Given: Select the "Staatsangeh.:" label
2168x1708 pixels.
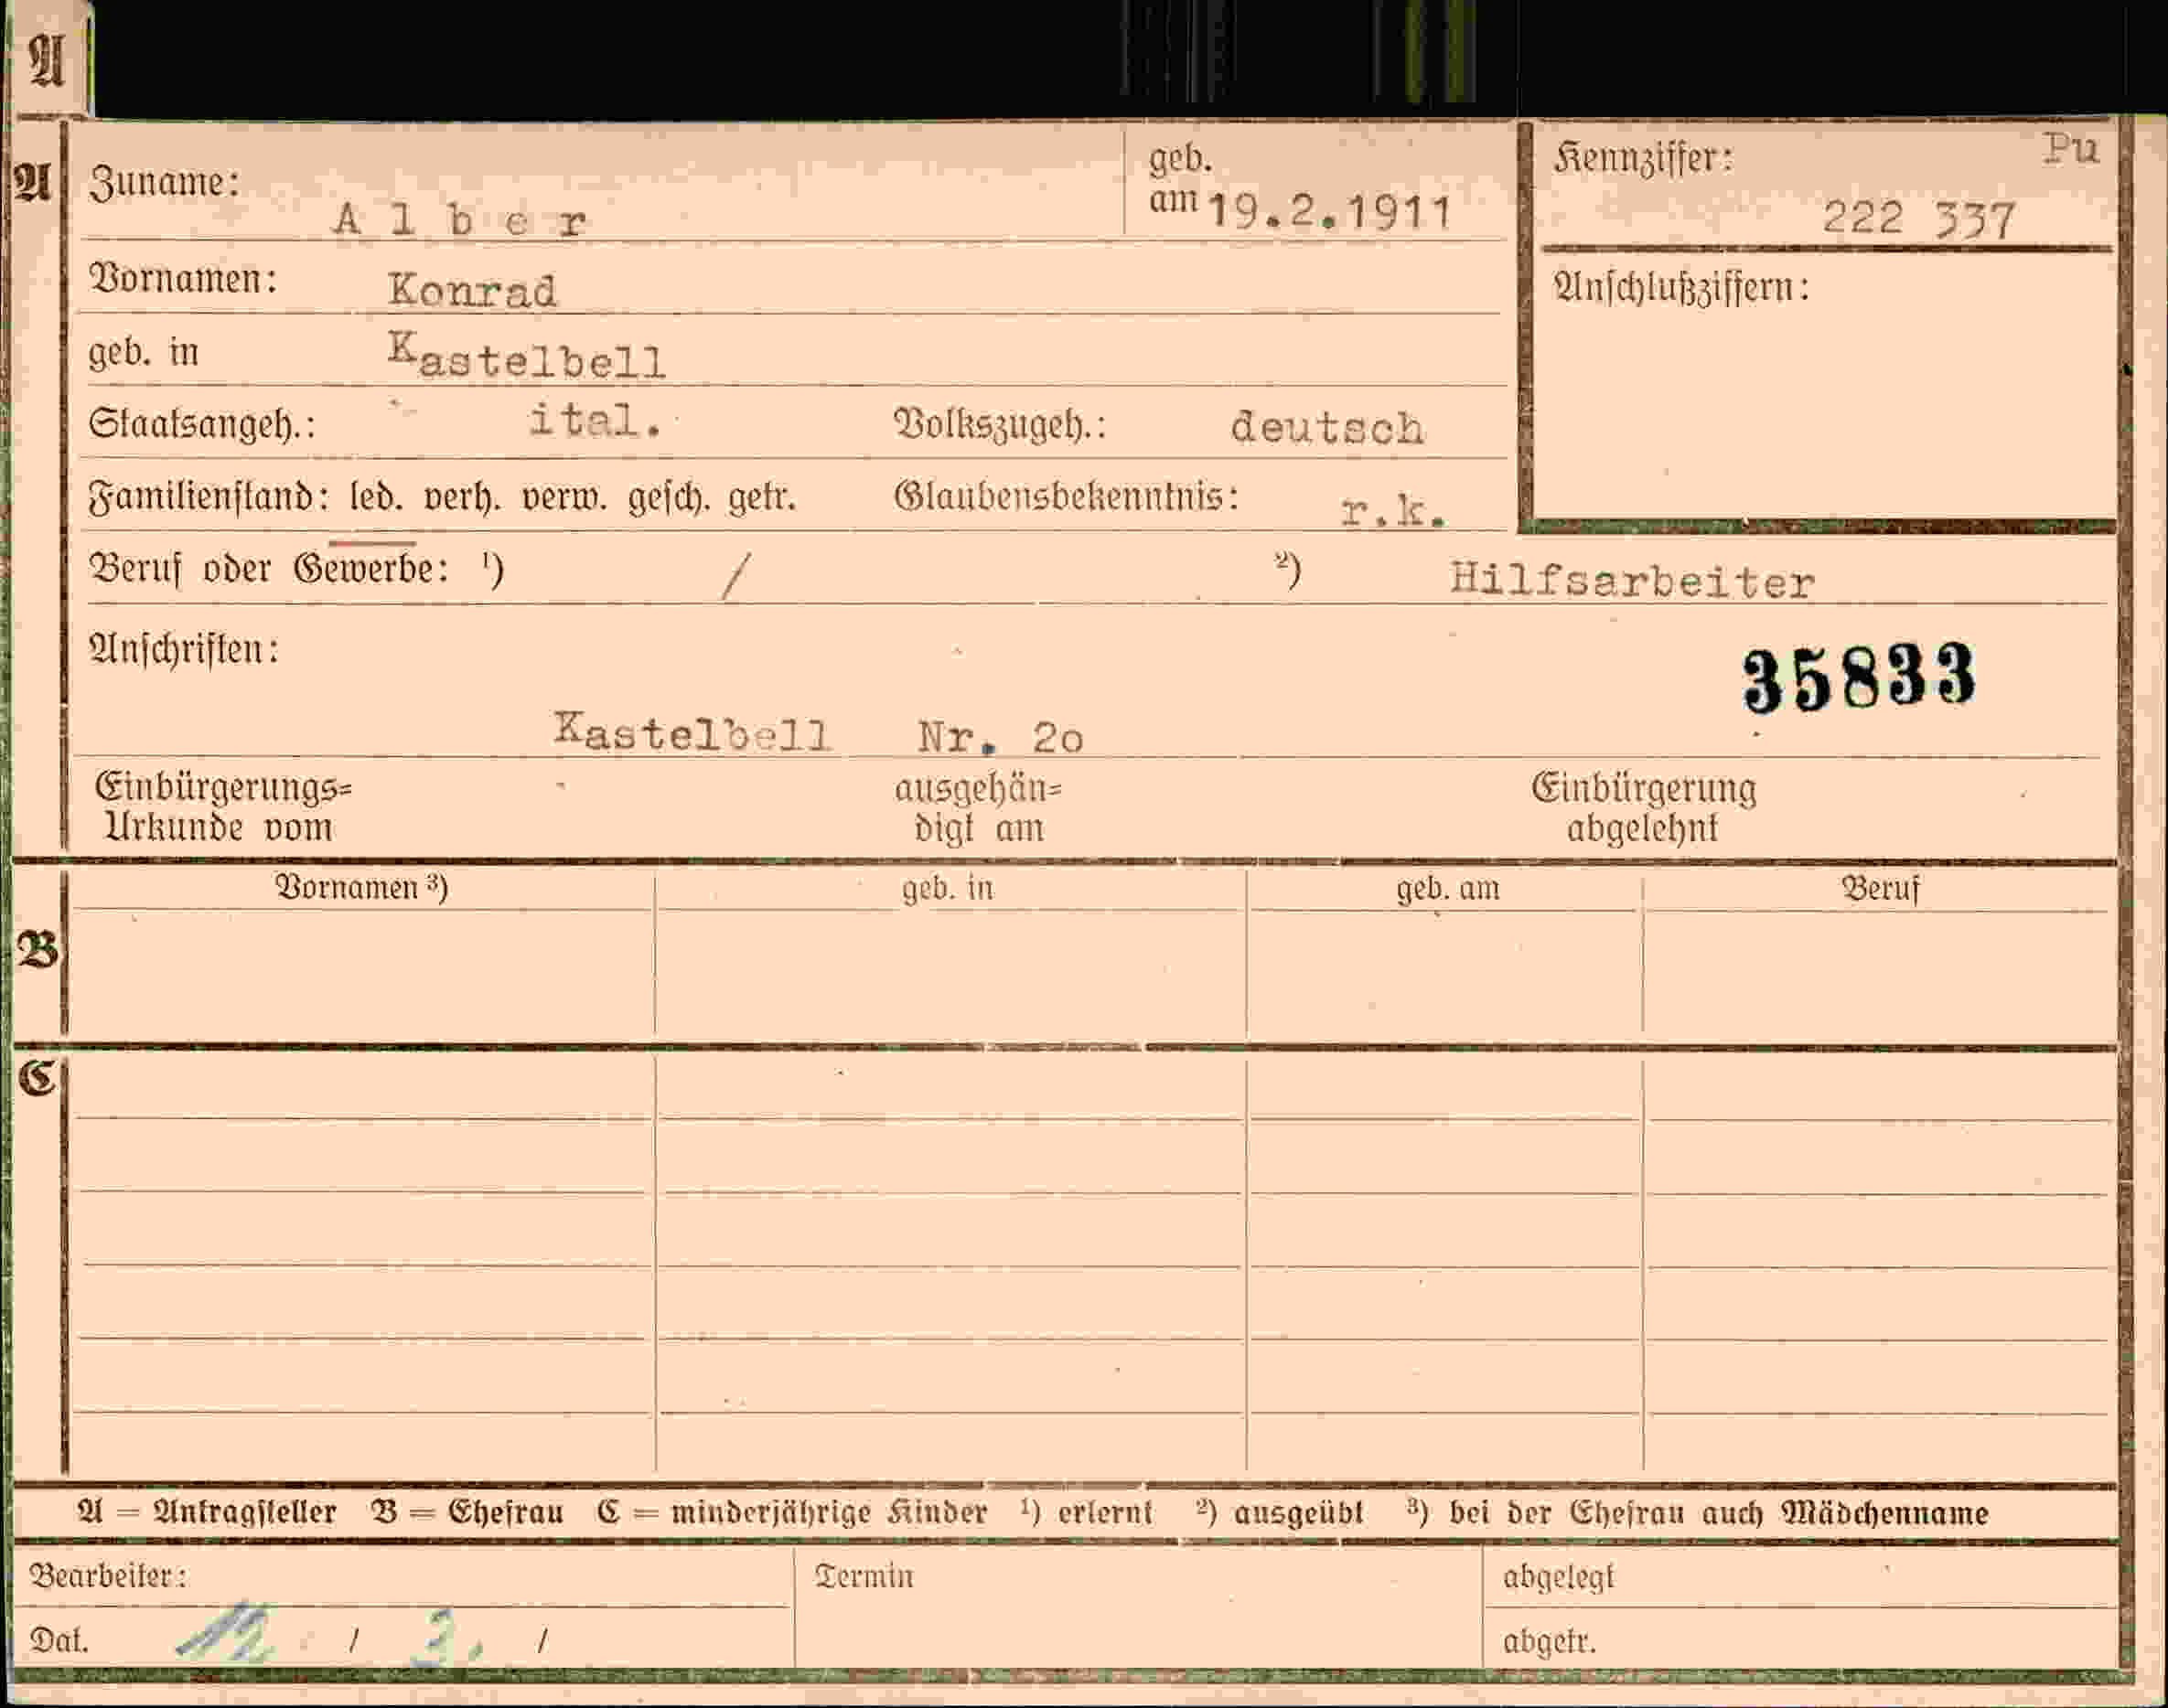Looking at the screenshot, I should 202,425.
